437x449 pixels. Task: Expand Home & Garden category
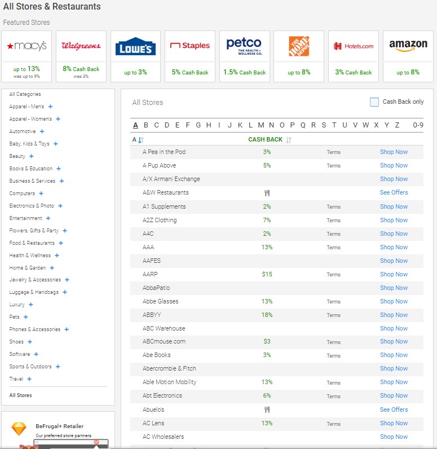pos(52,268)
